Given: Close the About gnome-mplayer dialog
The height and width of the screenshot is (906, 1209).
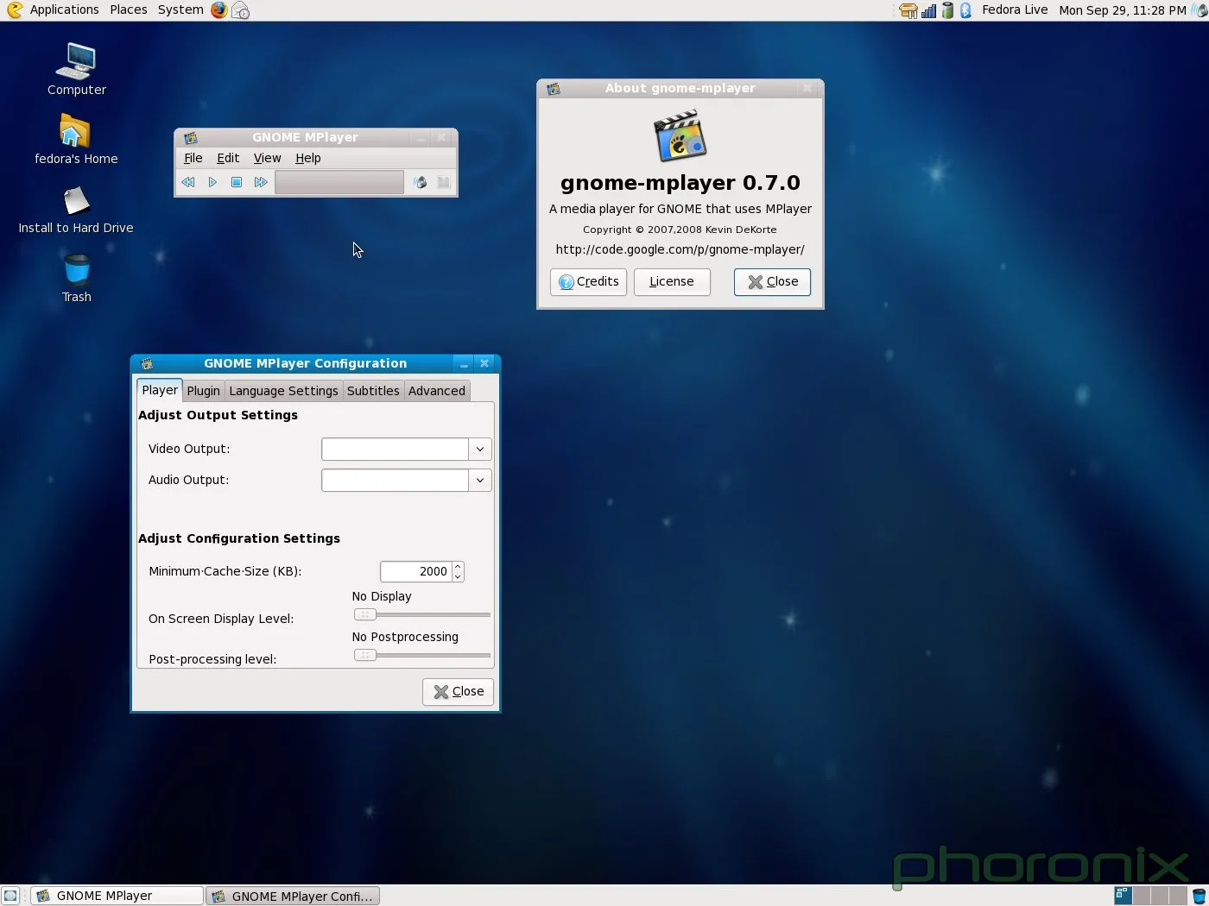Looking at the screenshot, I should click(772, 281).
